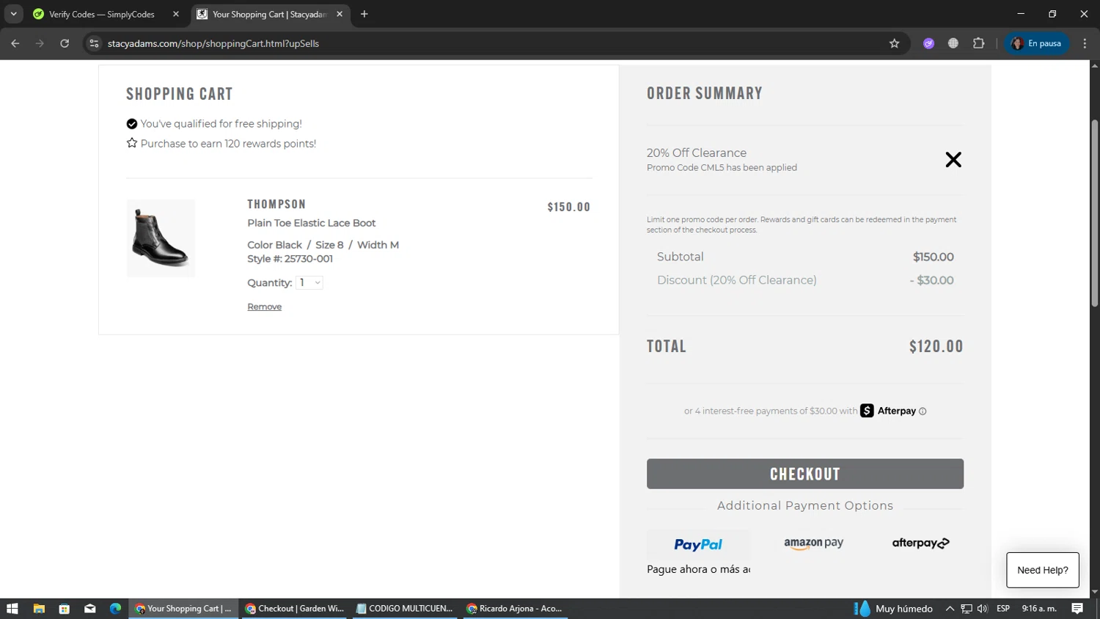Bookmark this page with the star icon
The width and height of the screenshot is (1100, 619).
[x=894, y=43]
